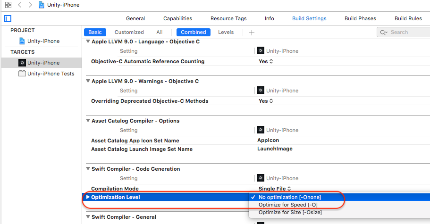Toggle the project and targets list sidebar icon
The image size is (430, 224).
pos(8,18)
